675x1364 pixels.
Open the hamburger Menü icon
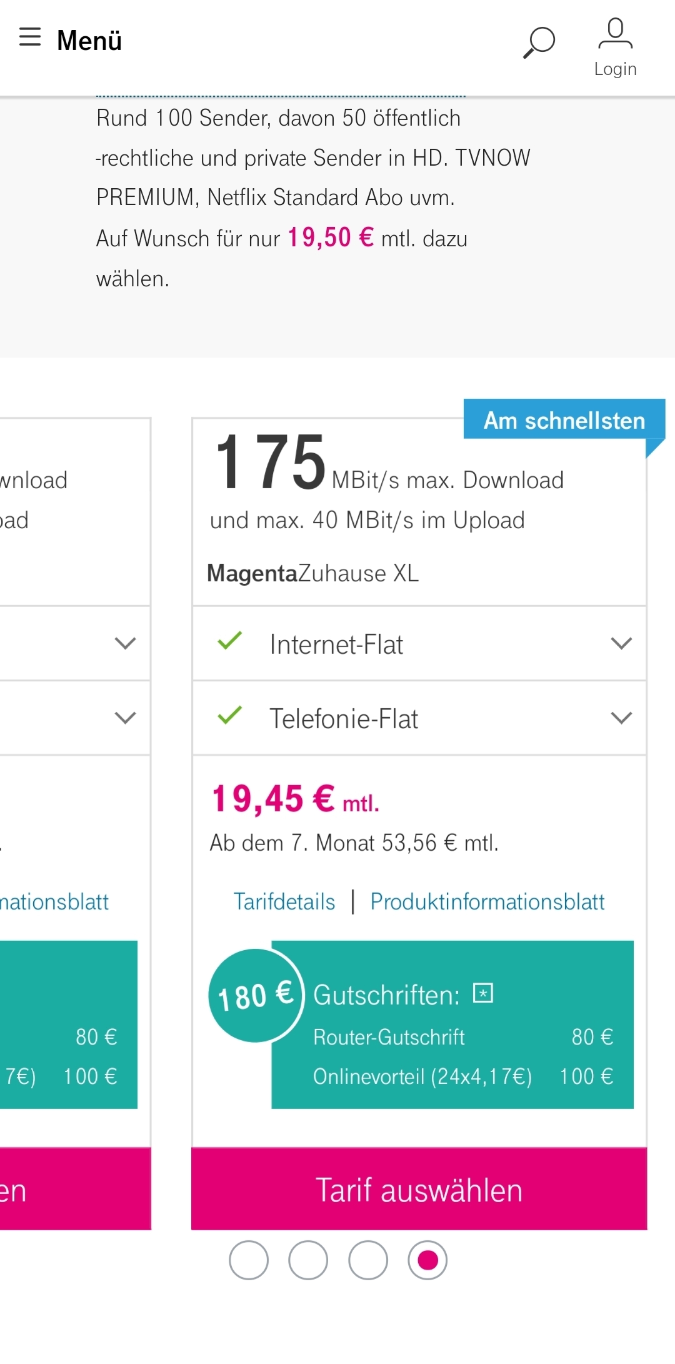[x=30, y=38]
